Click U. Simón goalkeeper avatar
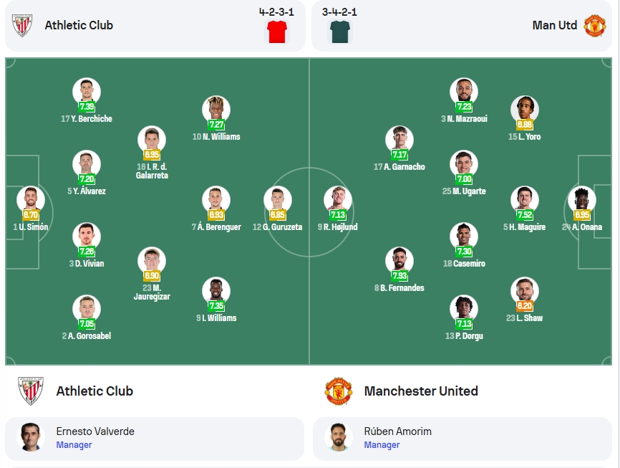This screenshot has height=468, width=620. click(31, 200)
